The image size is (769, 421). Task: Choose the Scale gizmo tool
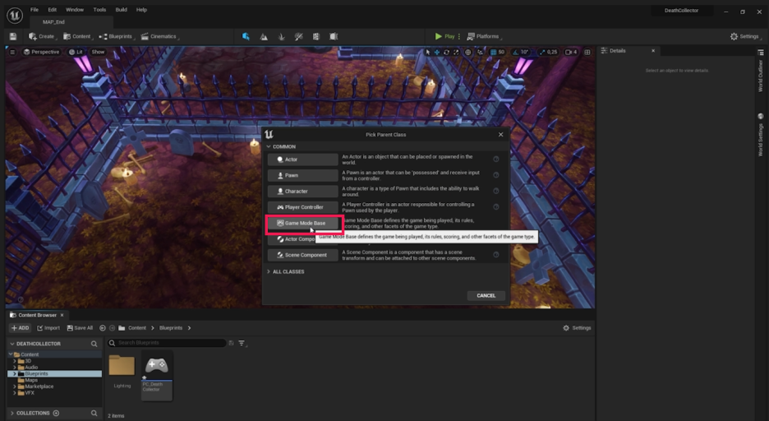[x=456, y=52]
